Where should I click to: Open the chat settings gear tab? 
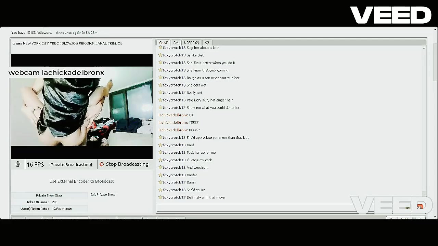click(x=207, y=43)
